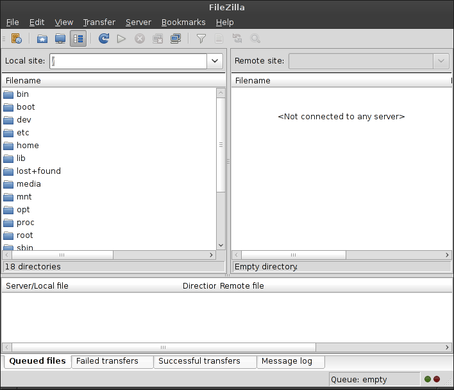Click the 'Queue: empty' status text
This screenshot has height=390, width=454.
(x=358, y=379)
